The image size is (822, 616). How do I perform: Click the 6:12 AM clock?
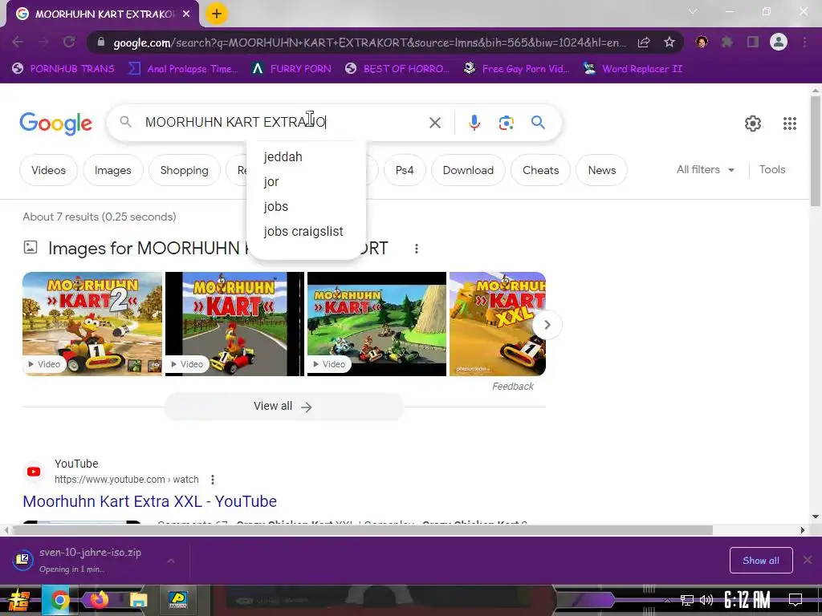tap(747, 599)
